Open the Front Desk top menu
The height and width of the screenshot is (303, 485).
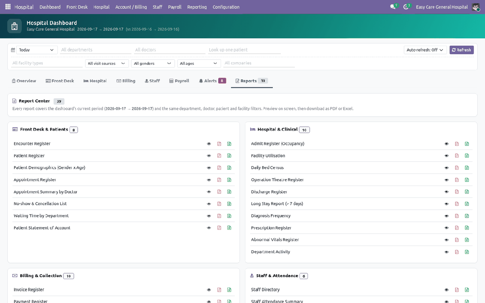(77, 7)
